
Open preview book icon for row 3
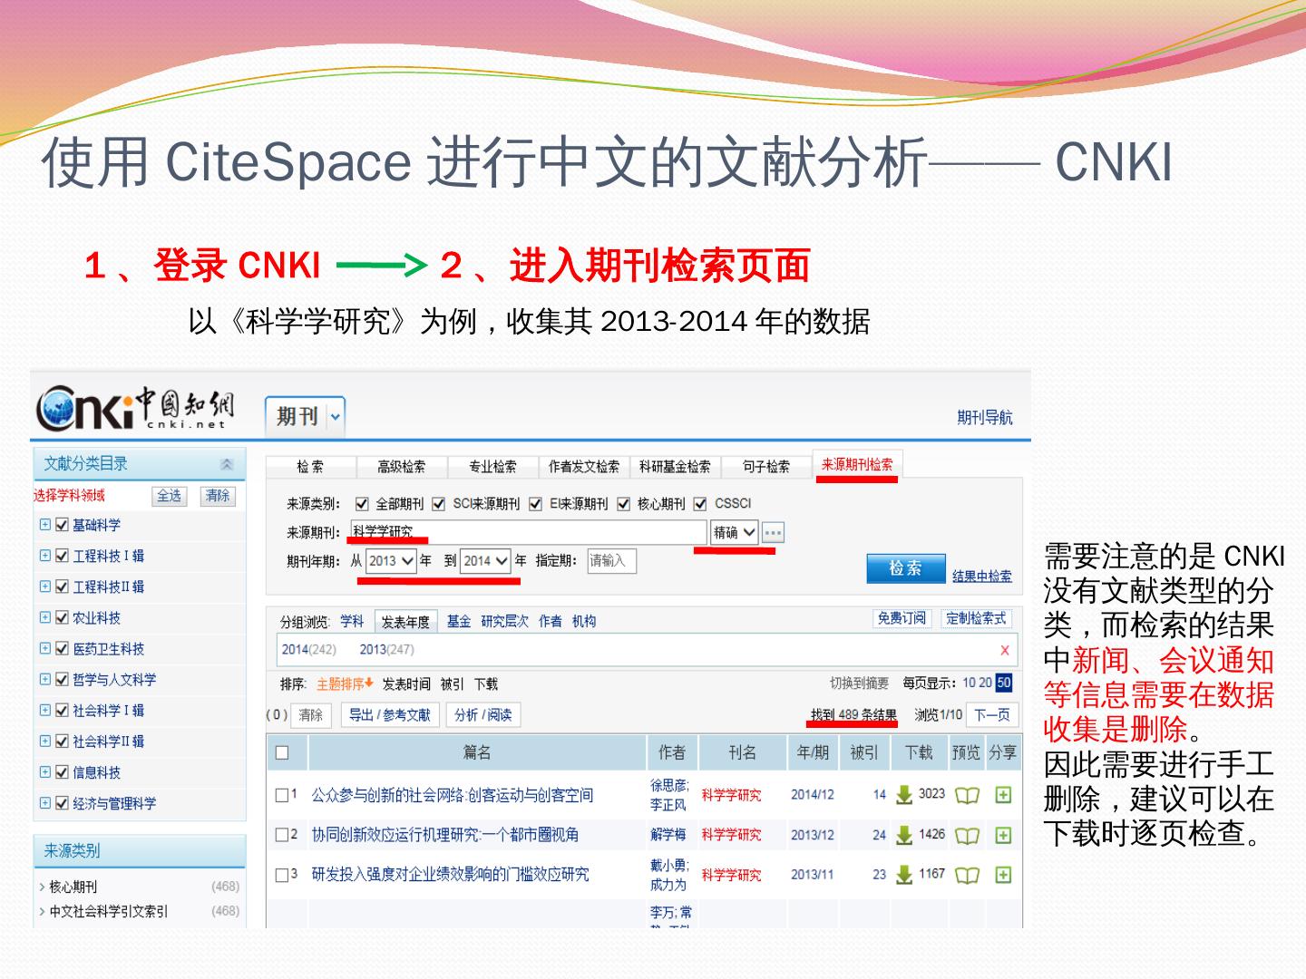click(967, 875)
